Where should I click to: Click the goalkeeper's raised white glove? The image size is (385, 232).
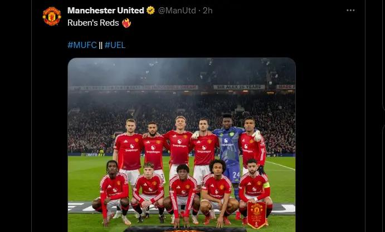tap(257, 136)
